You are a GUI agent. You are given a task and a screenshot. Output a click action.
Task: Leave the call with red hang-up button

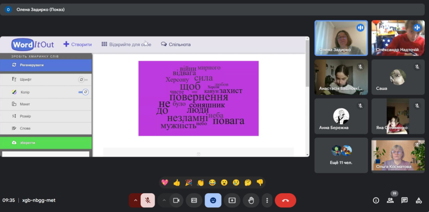[x=285, y=200]
